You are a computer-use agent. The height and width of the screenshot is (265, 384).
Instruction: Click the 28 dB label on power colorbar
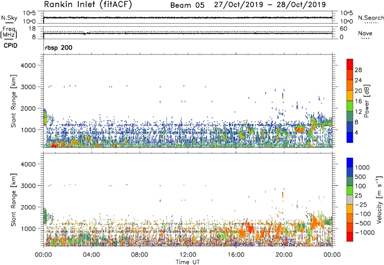(358, 70)
